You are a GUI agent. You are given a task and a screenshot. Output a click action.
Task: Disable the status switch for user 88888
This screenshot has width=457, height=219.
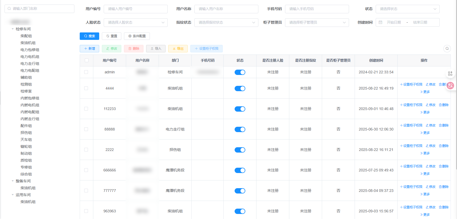point(240,129)
